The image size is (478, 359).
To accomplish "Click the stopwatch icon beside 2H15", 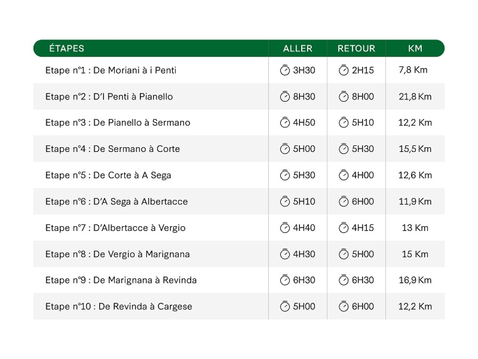I will (x=343, y=70).
